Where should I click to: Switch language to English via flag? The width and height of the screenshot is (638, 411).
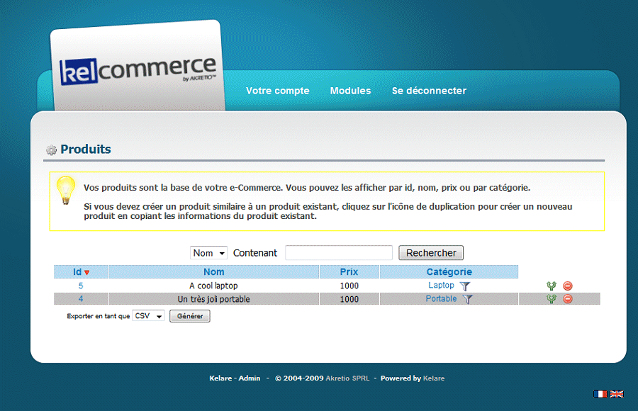pyautogui.click(x=617, y=394)
